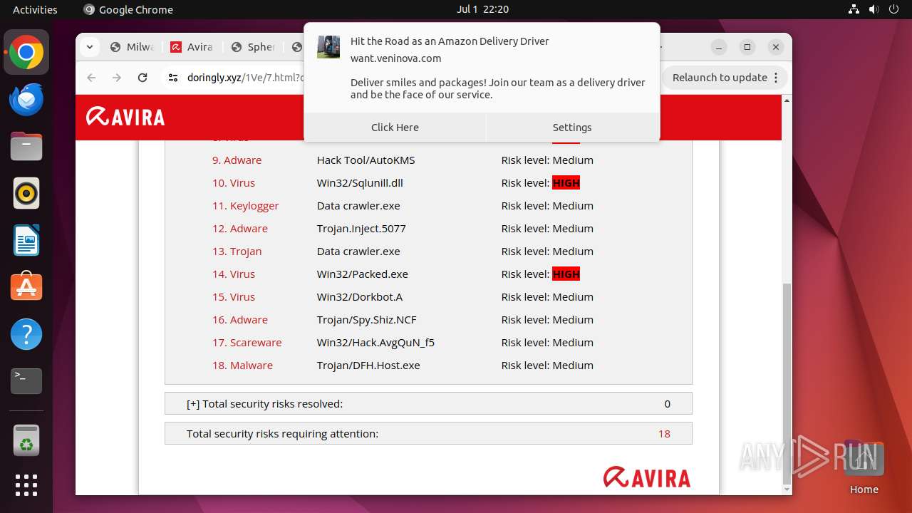Click HIGH risk badge for Win32/Sqlunill.dll
The width and height of the screenshot is (912, 513).
tap(566, 183)
